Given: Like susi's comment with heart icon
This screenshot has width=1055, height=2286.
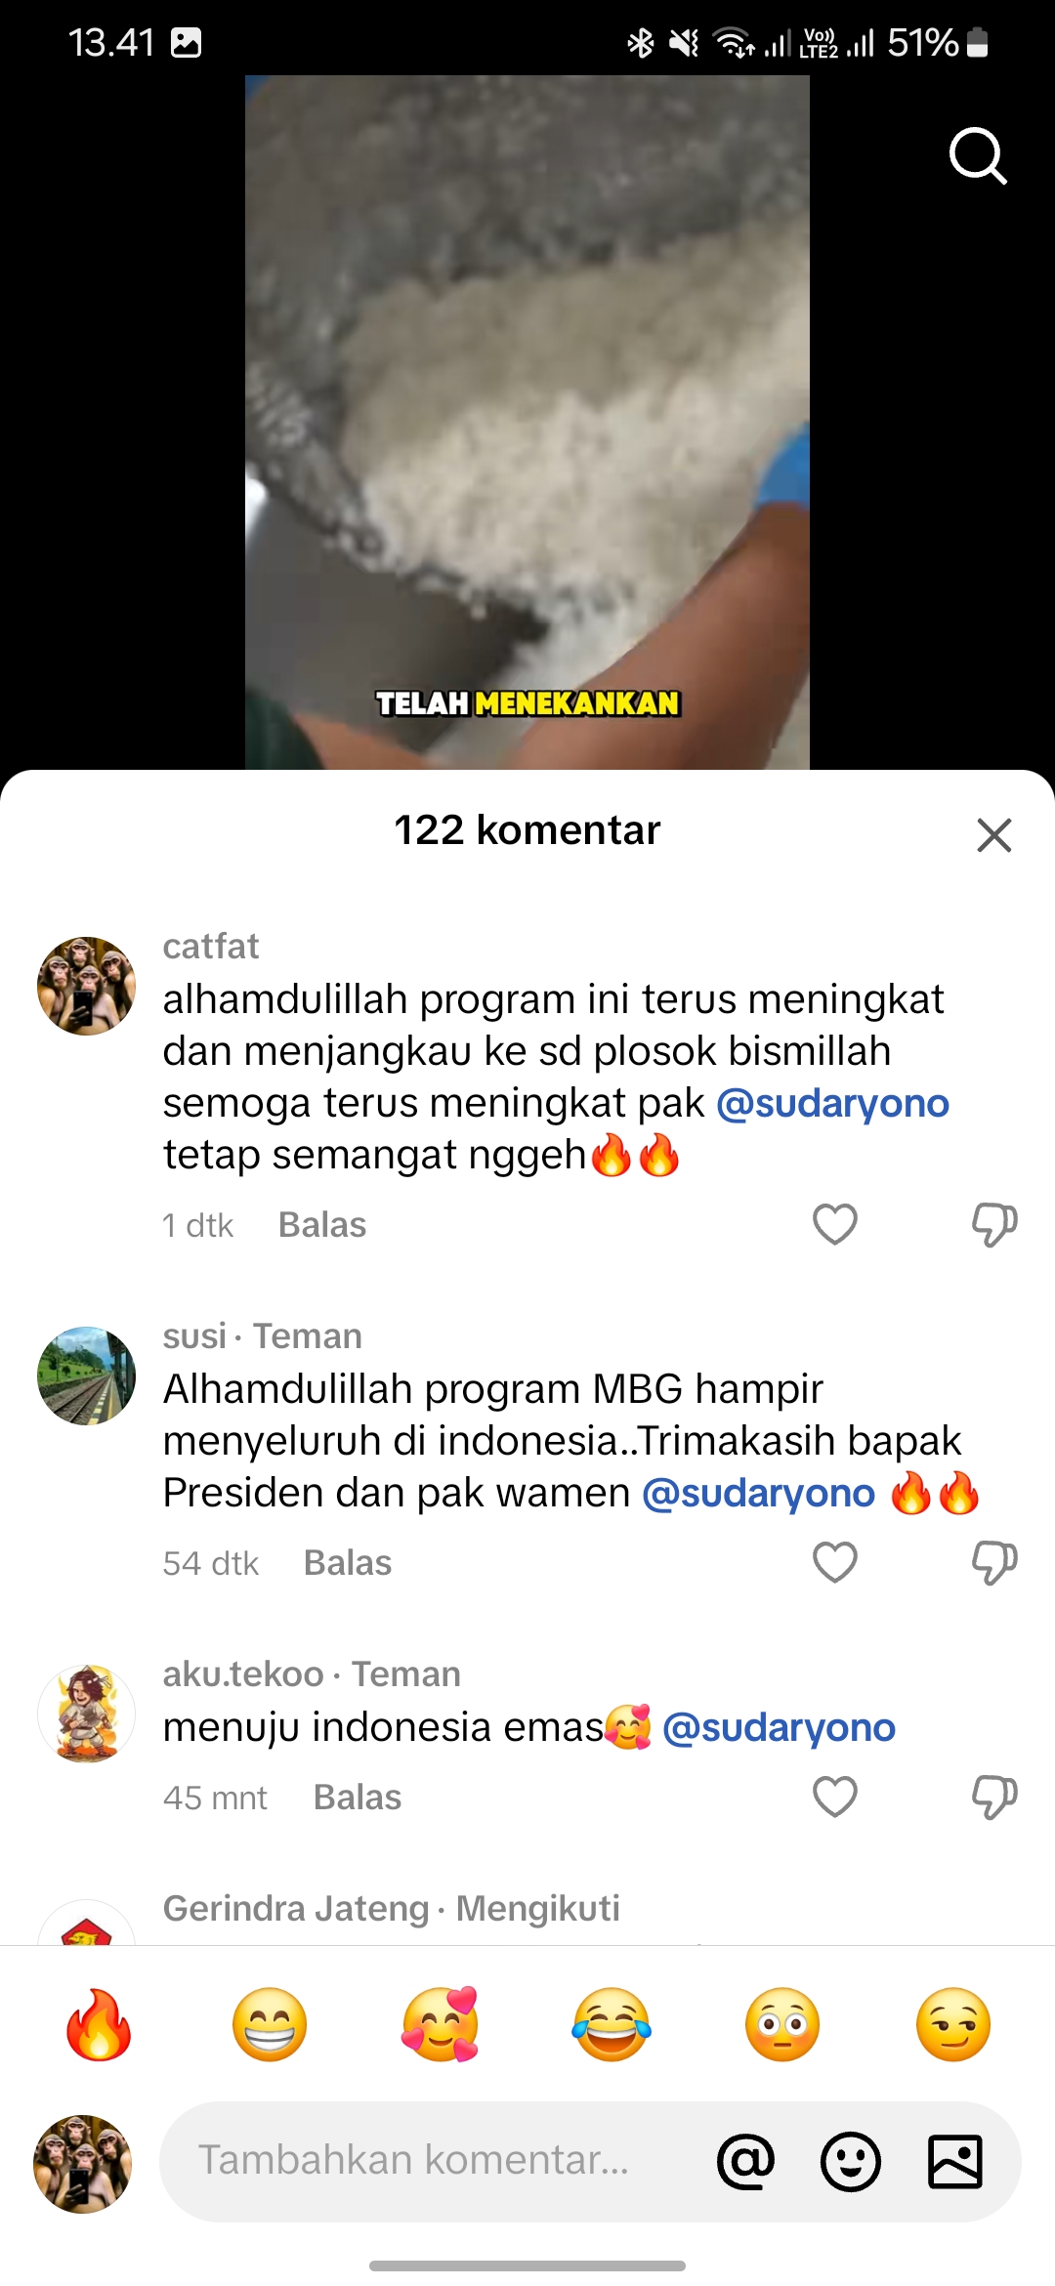Looking at the screenshot, I should click(x=835, y=1562).
